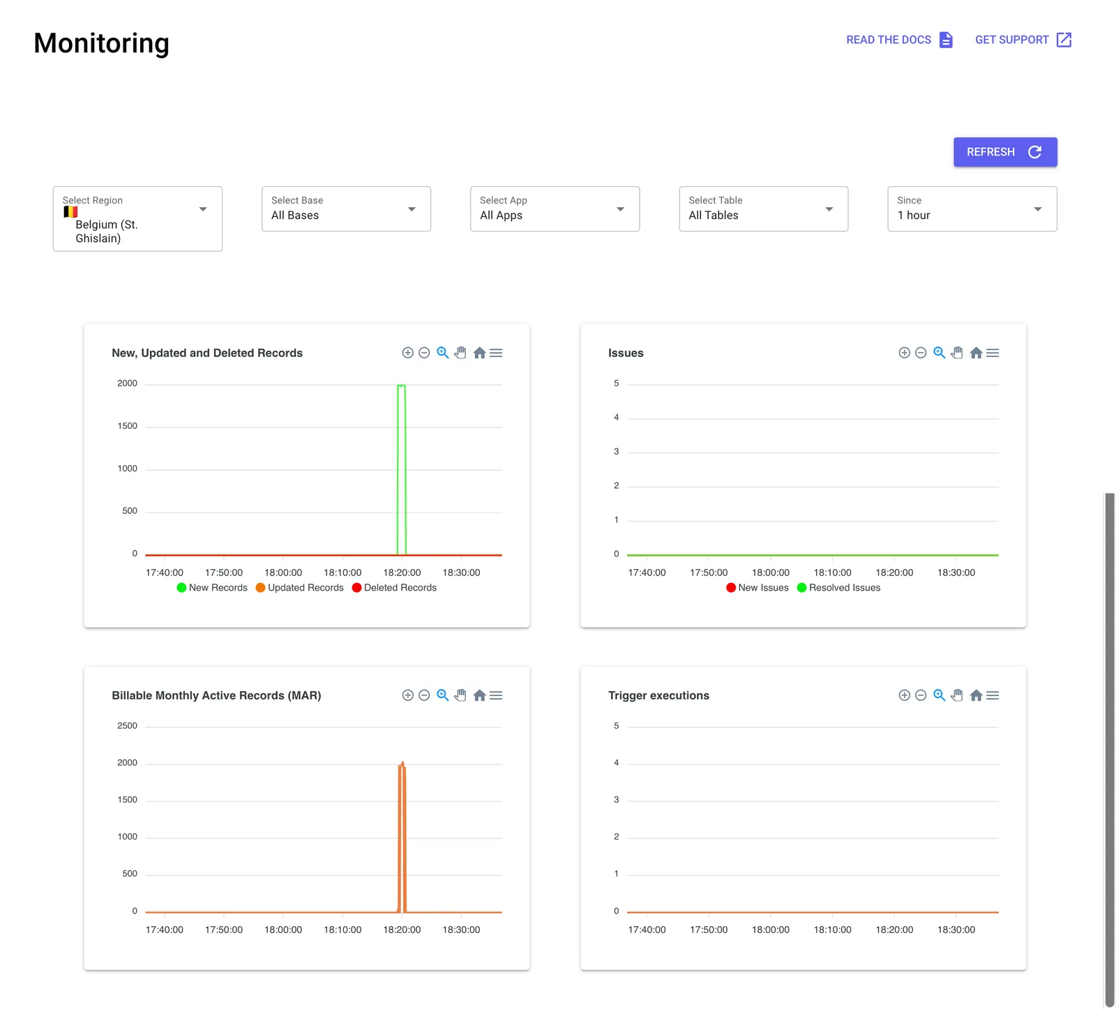Open the Since time range dropdown
This screenshot has width=1116, height=1009.
click(x=972, y=208)
